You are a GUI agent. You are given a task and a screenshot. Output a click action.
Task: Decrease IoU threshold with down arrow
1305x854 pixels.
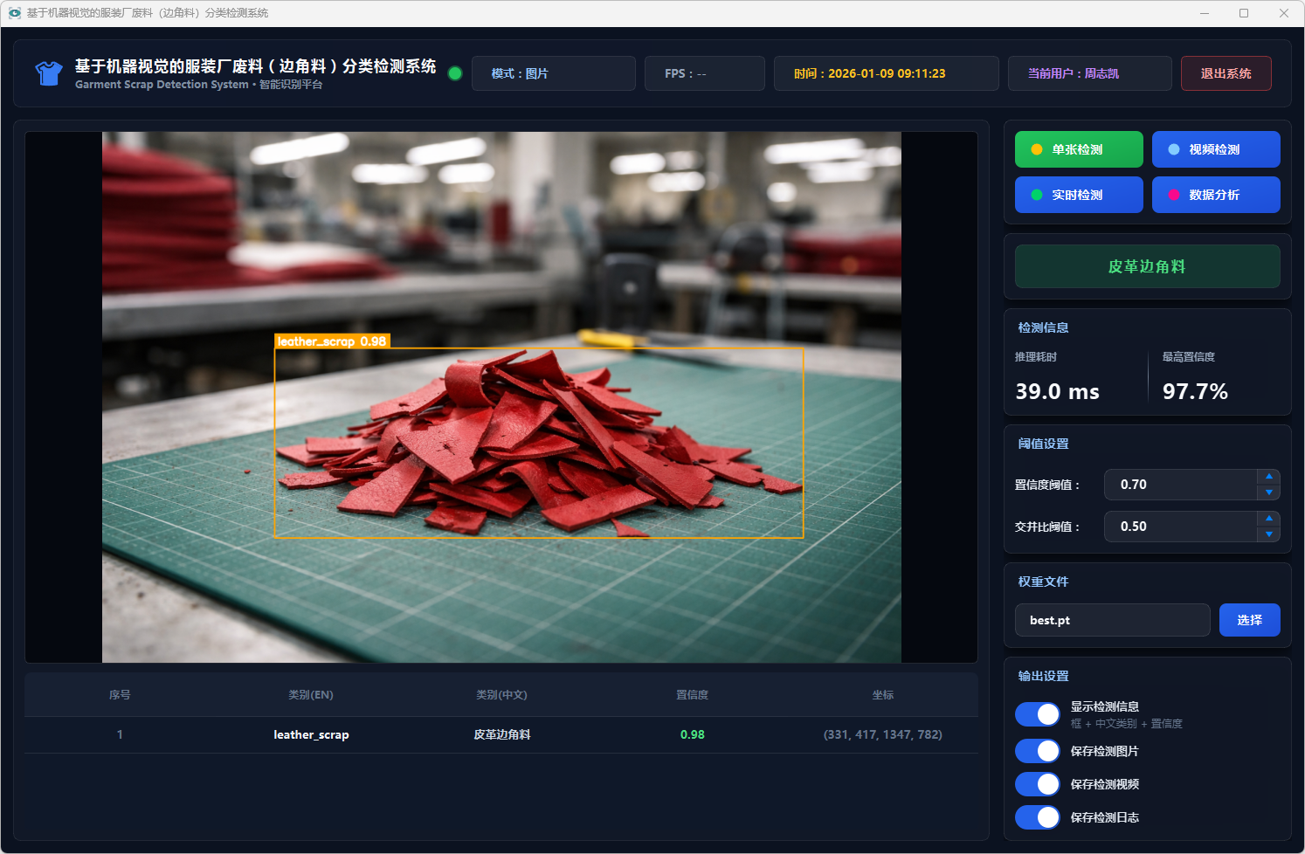pos(1268,534)
